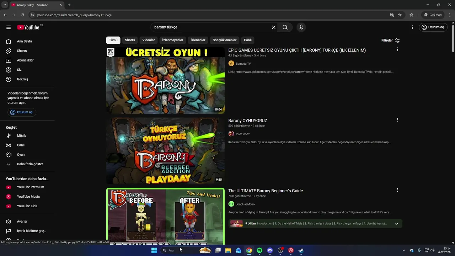Open Filtreler filter options
Viewport: 455px width, 256px height.
[390, 40]
